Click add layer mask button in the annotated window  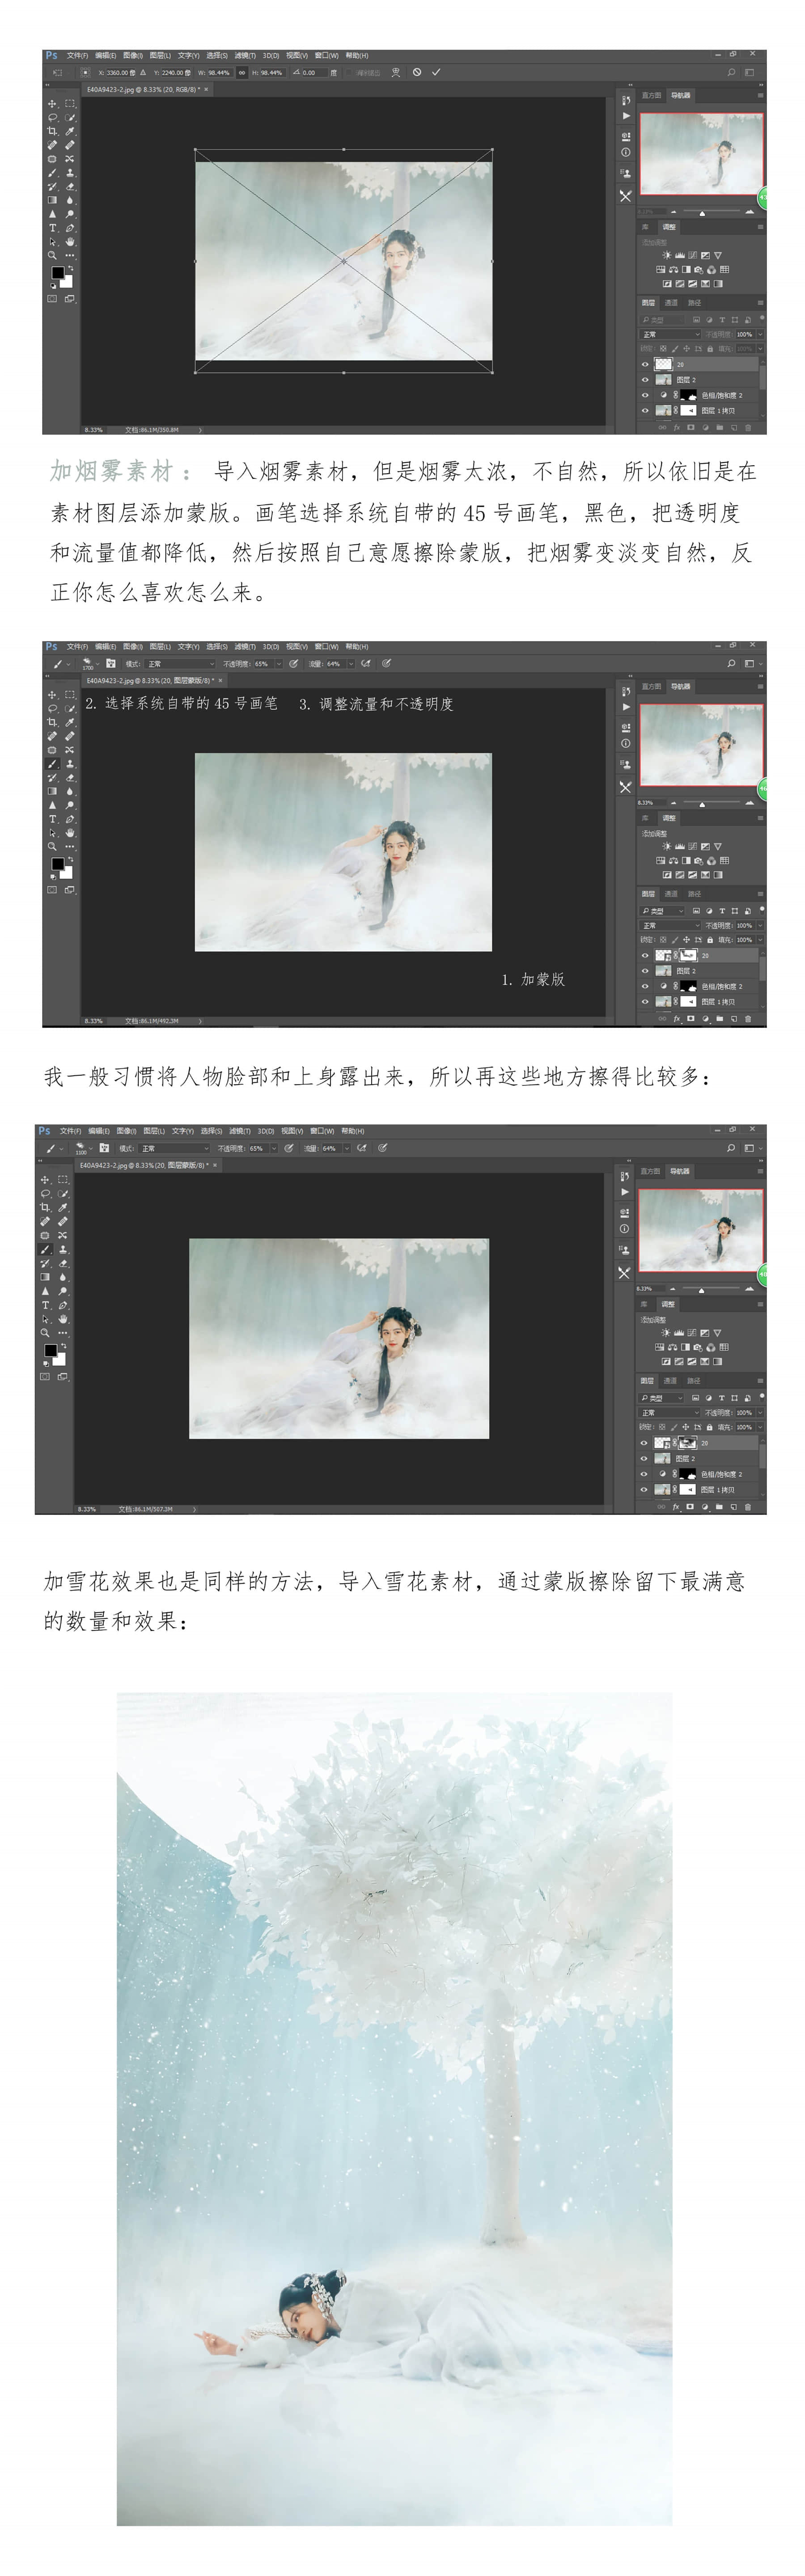click(690, 1018)
